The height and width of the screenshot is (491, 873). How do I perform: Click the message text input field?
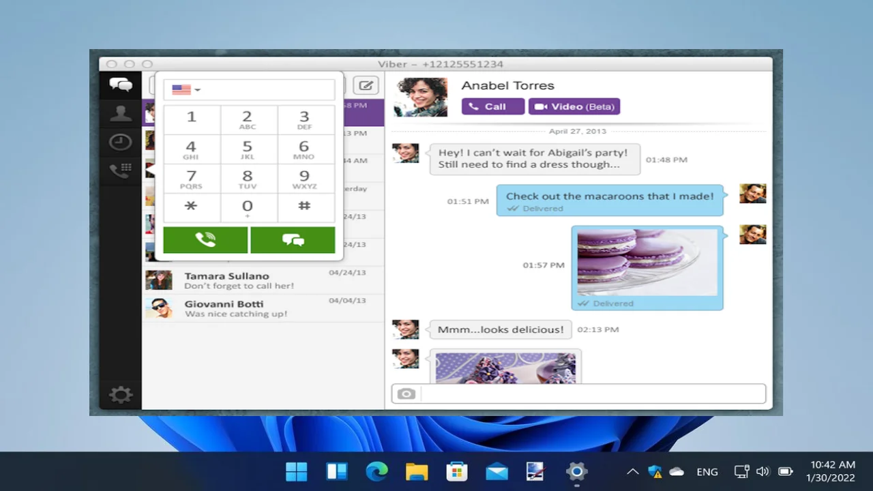pos(593,394)
